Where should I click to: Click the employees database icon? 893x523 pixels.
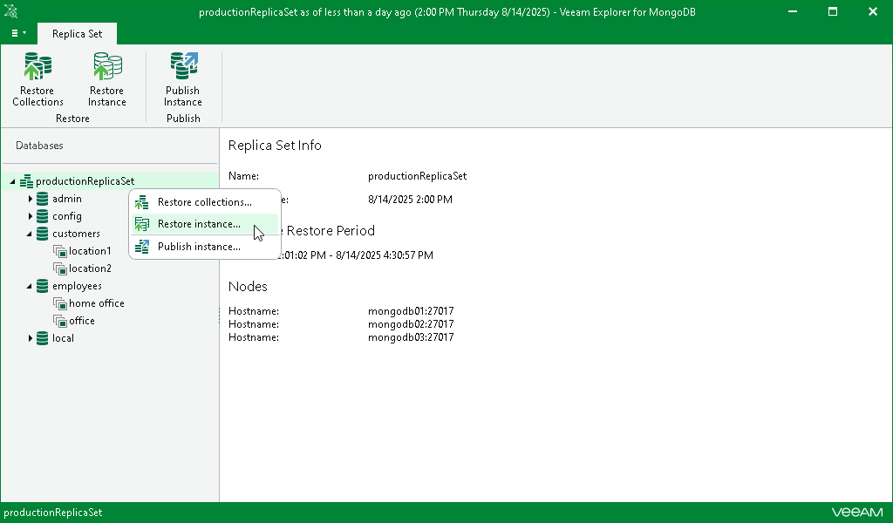click(42, 286)
